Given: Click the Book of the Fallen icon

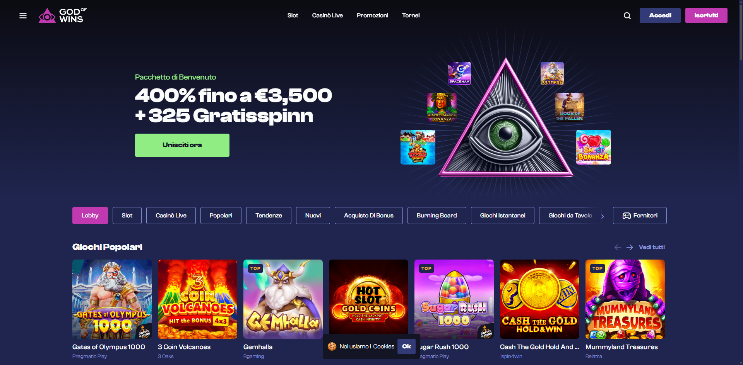Looking at the screenshot, I should pos(570,107).
